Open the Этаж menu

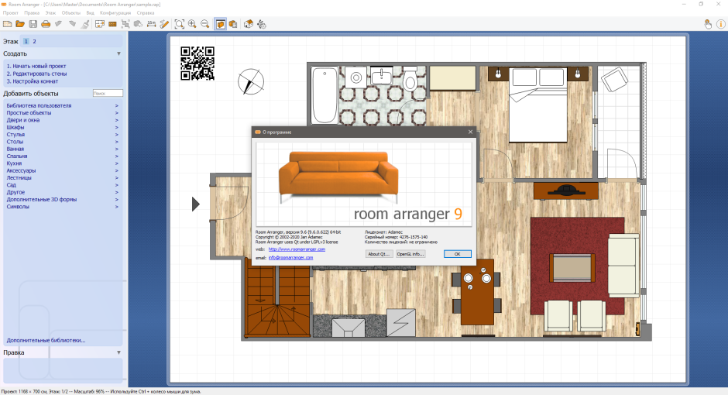pos(50,13)
